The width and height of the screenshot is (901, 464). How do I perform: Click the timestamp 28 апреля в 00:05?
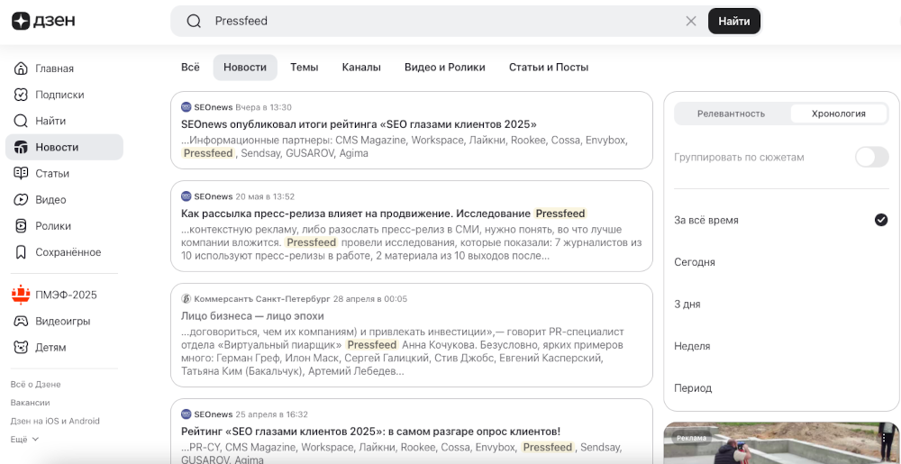[x=370, y=299]
